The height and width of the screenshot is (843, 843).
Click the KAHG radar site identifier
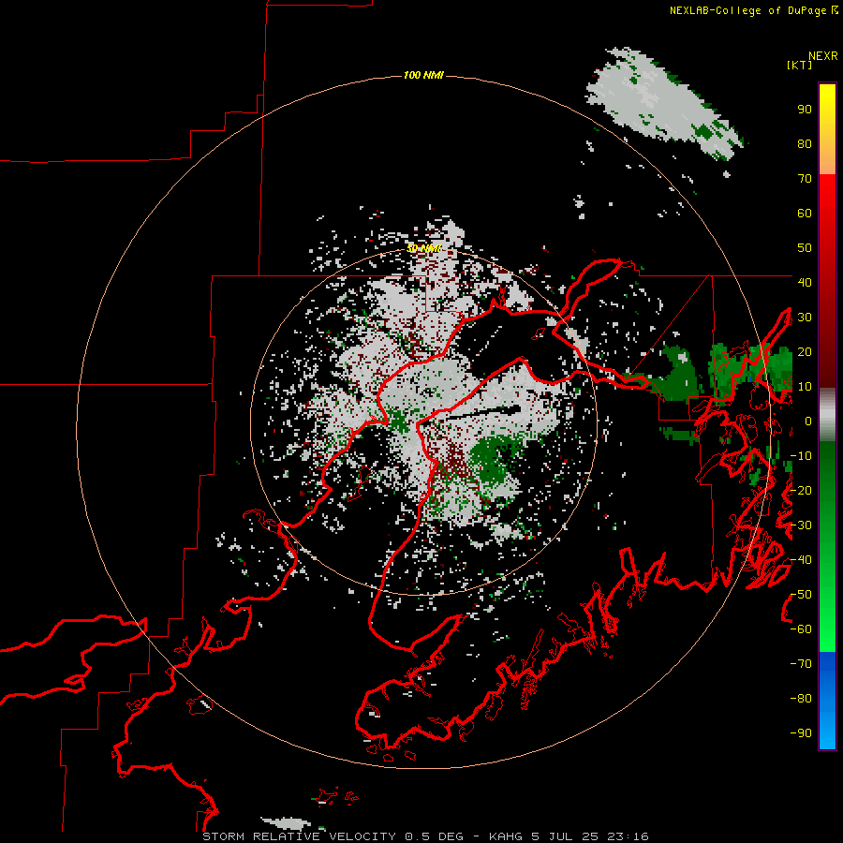(x=506, y=836)
